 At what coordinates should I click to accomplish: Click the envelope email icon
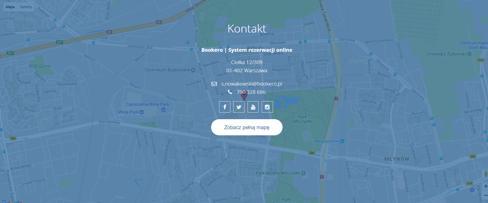coord(214,84)
